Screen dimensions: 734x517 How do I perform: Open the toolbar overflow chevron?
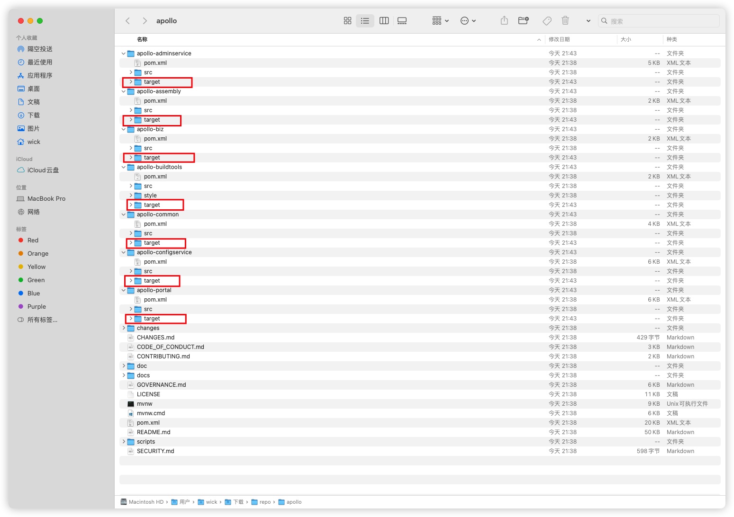click(x=588, y=21)
